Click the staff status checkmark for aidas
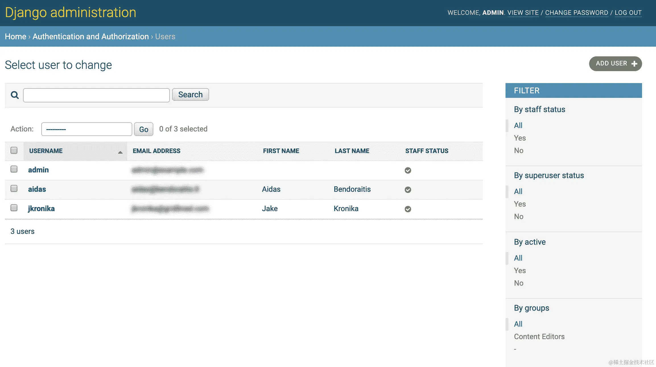The image size is (656, 367). coord(408,190)
